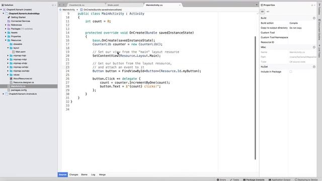The image size is (322, 181).
Task: Select Connected Services icon in solution tree
Action: point(9,21)
